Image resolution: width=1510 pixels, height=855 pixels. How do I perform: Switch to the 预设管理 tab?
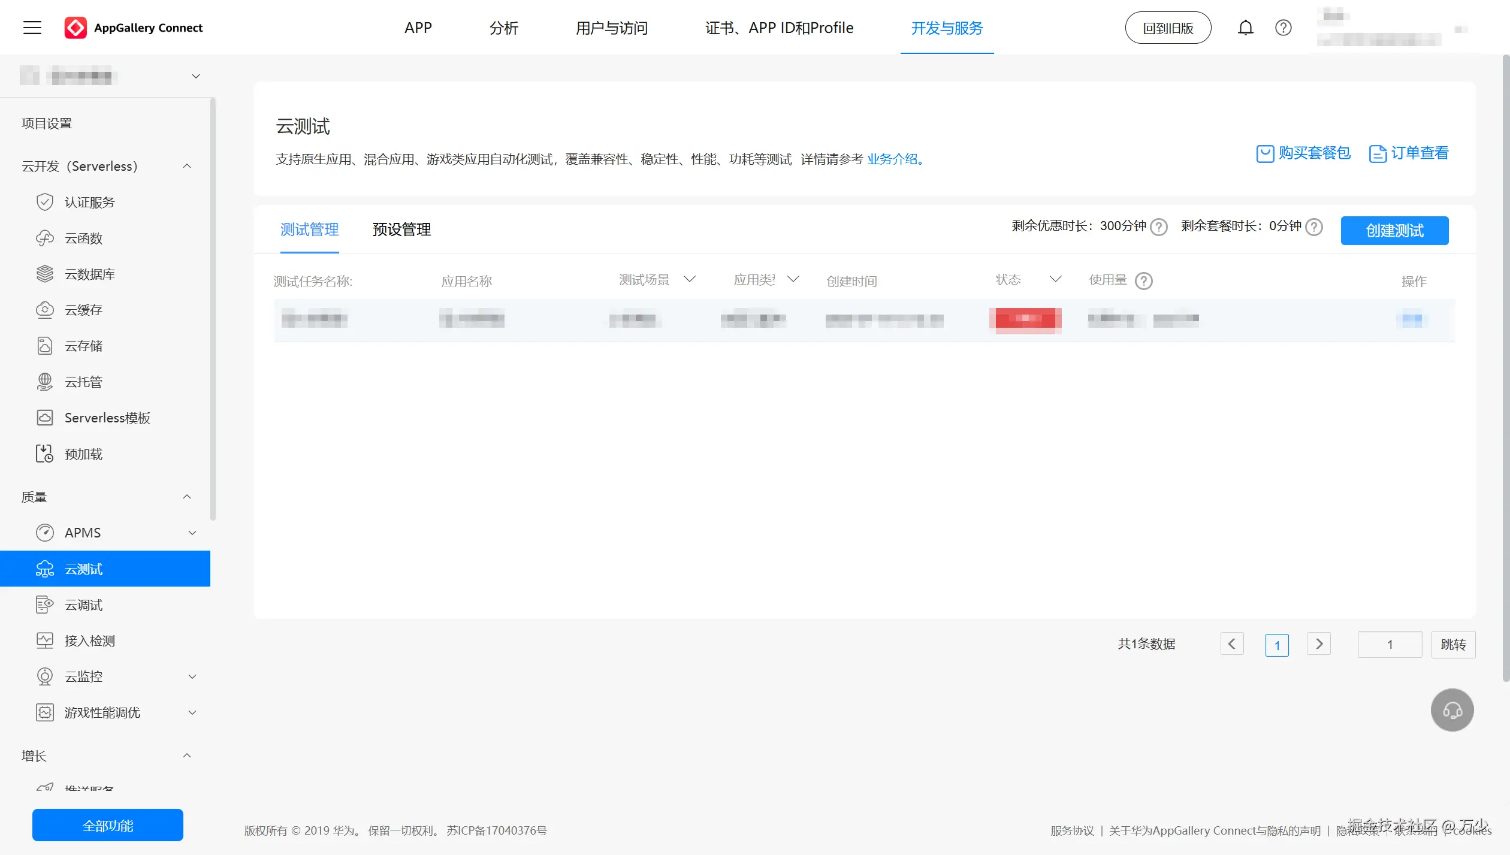pos(401,229)
